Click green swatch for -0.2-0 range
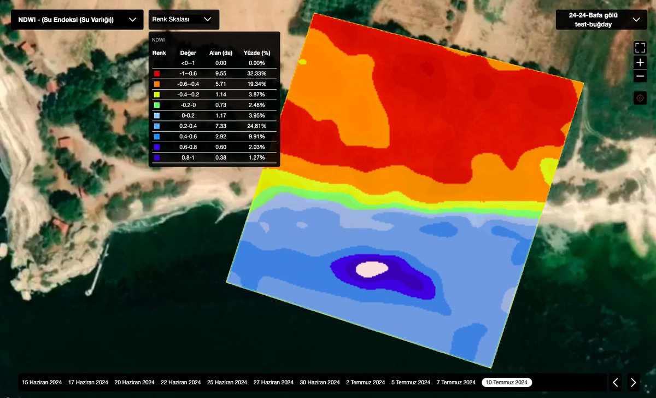Viewport: 656px width, 398px height. click(157, 105)
